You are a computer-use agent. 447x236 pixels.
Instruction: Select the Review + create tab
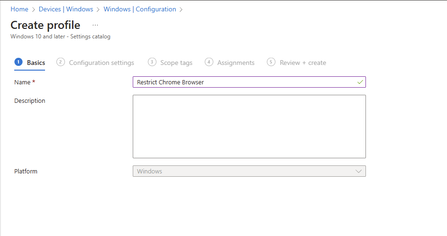pos(302,63)
